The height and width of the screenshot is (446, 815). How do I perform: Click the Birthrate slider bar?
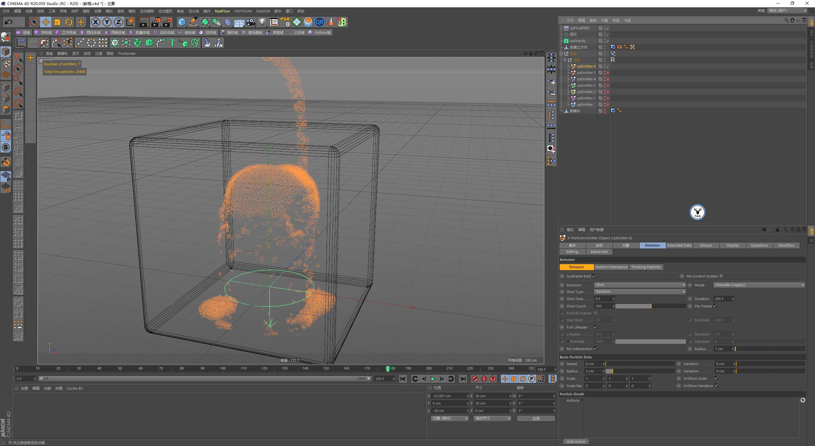650,341
